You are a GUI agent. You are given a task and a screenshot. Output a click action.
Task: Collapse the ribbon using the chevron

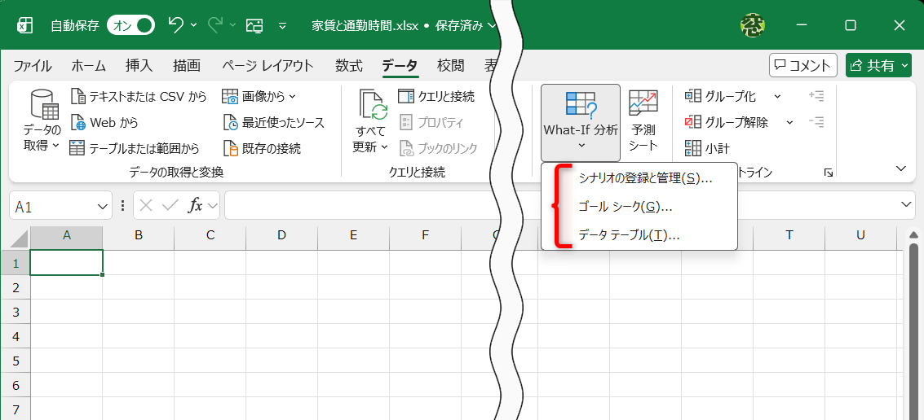pos(900,168)
